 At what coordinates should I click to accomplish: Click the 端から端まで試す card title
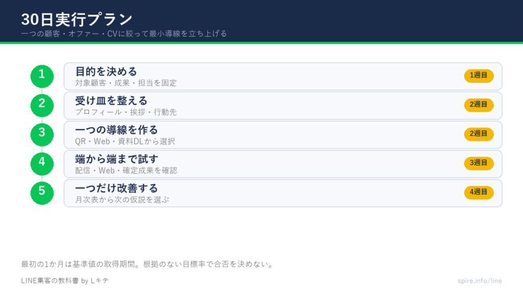[x=116, y=159]
